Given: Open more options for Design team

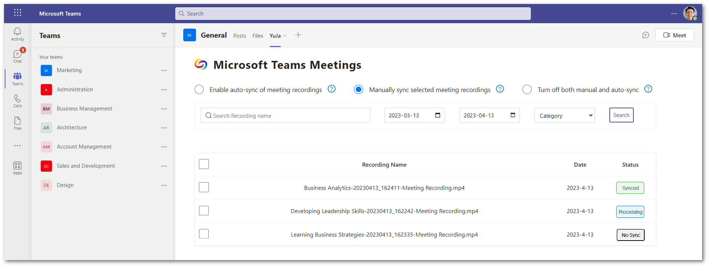Looking at the screenshot, I should pos(164,185).
